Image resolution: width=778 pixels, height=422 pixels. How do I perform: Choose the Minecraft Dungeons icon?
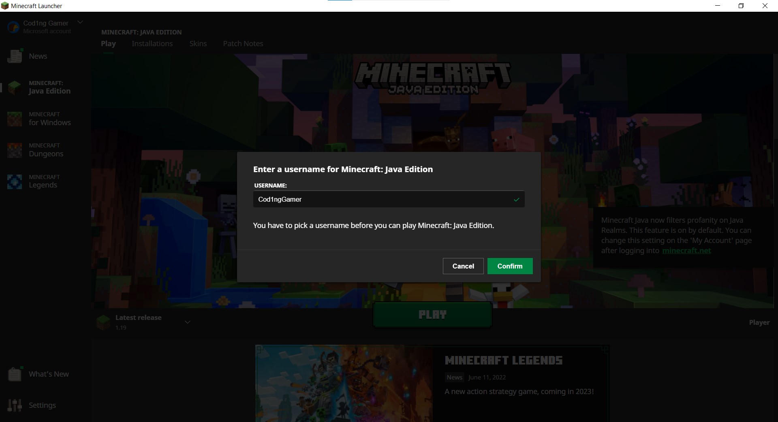coord(15,150)
